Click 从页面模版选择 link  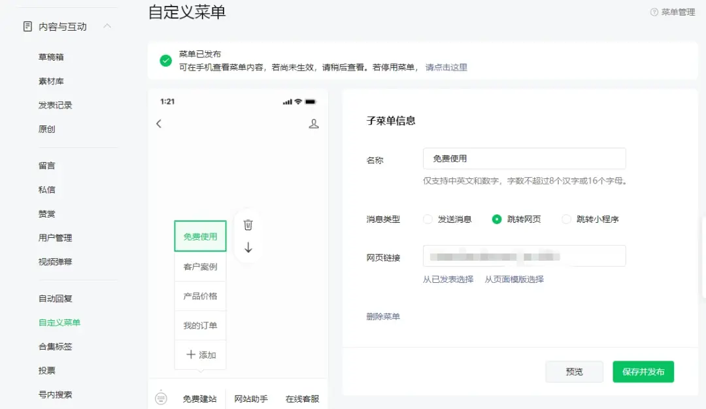click(x=514, y=280)
